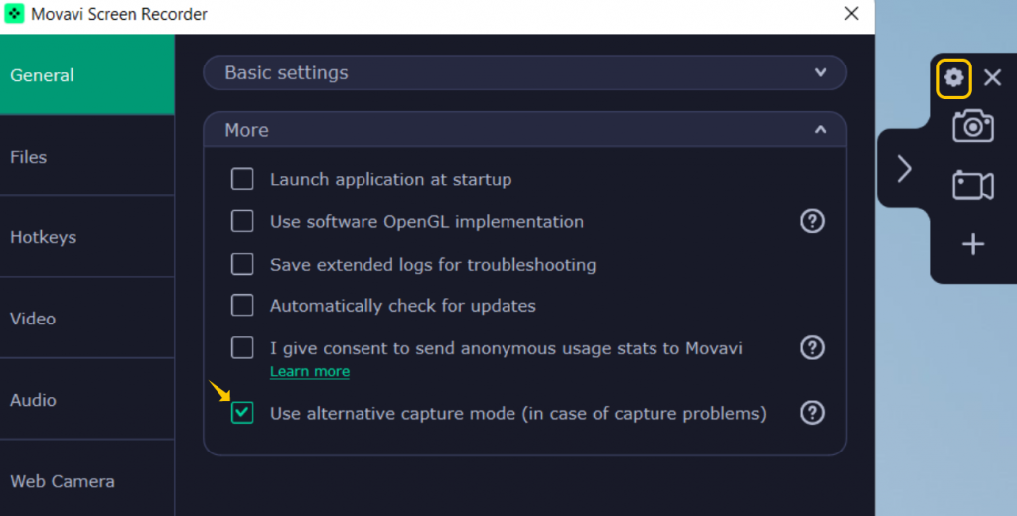Open help for anonymous usage stats
The width and height of the screenshot is (1017, 516).
tap(812, 347)
